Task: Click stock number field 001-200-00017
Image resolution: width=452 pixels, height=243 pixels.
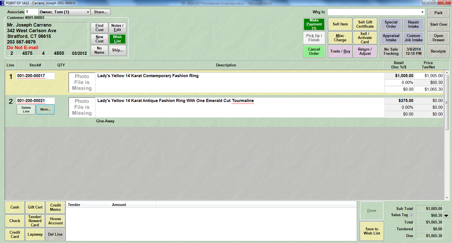Action: pyautogui.click(x=35, y=76)
